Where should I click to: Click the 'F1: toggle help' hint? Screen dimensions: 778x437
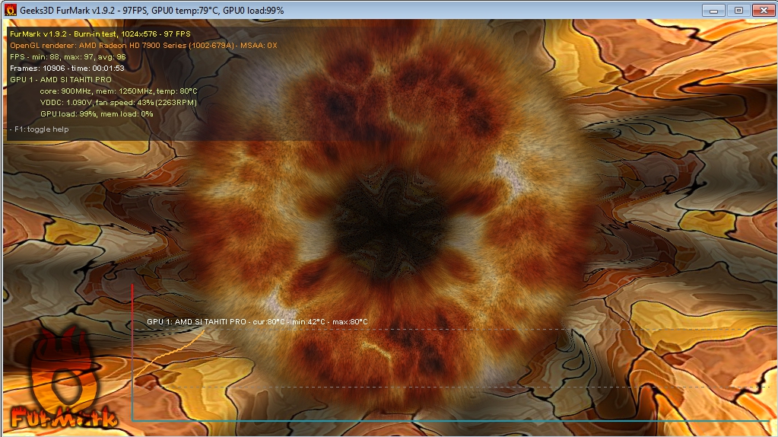pyautogui.click(x=40, y=129)
